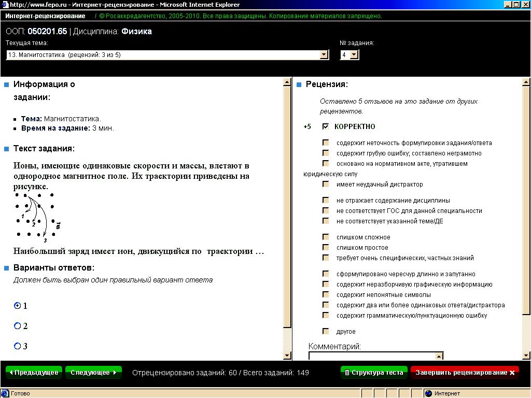The image size is (531, 398).
Task: Tick 'требует очень специфических, частных знаний'
Action: click(326, 258)
